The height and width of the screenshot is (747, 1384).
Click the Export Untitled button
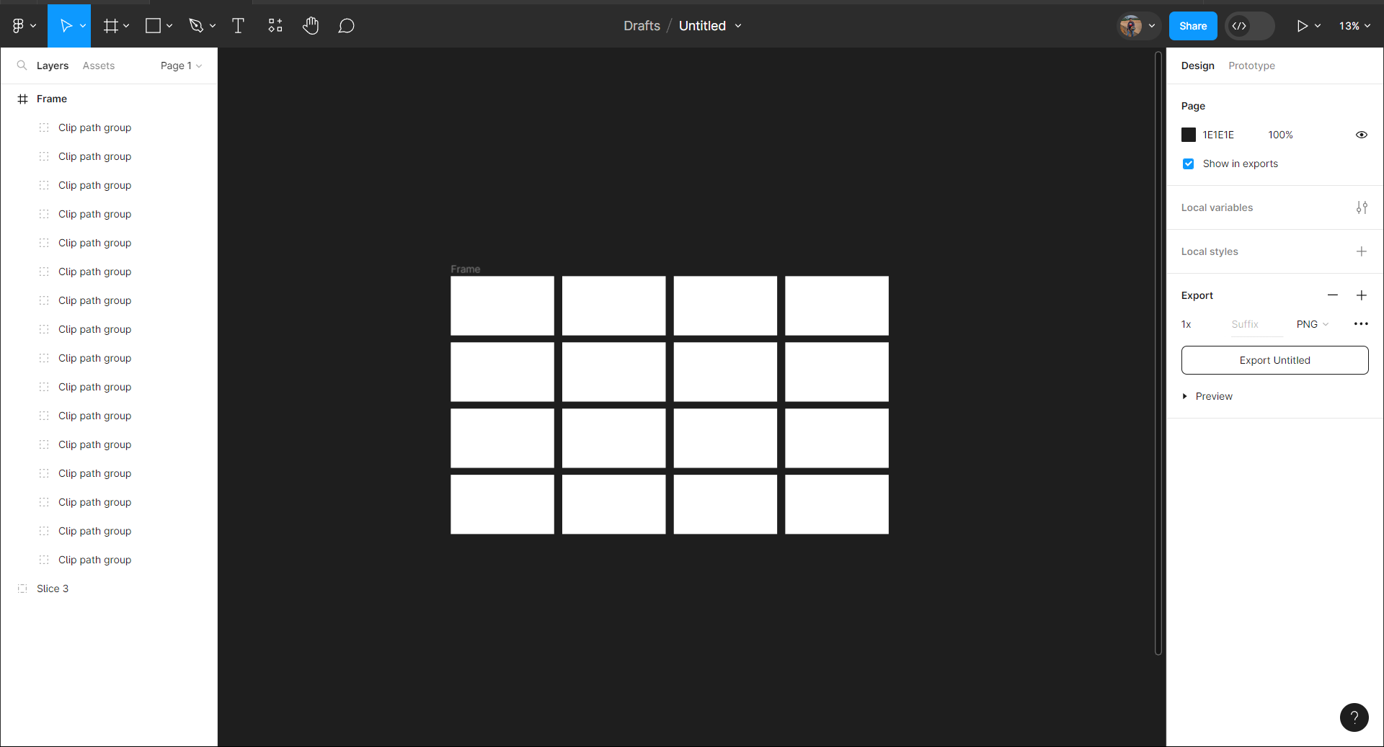point(1274,360)
